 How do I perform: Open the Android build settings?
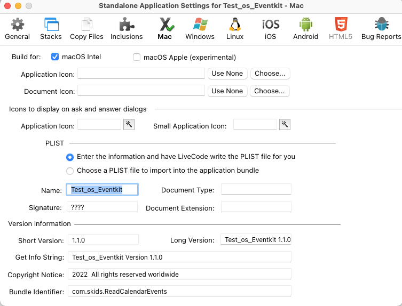point(305,28)
